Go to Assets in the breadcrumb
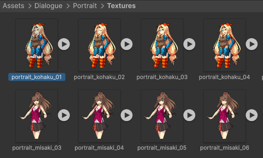 (14, 6)
